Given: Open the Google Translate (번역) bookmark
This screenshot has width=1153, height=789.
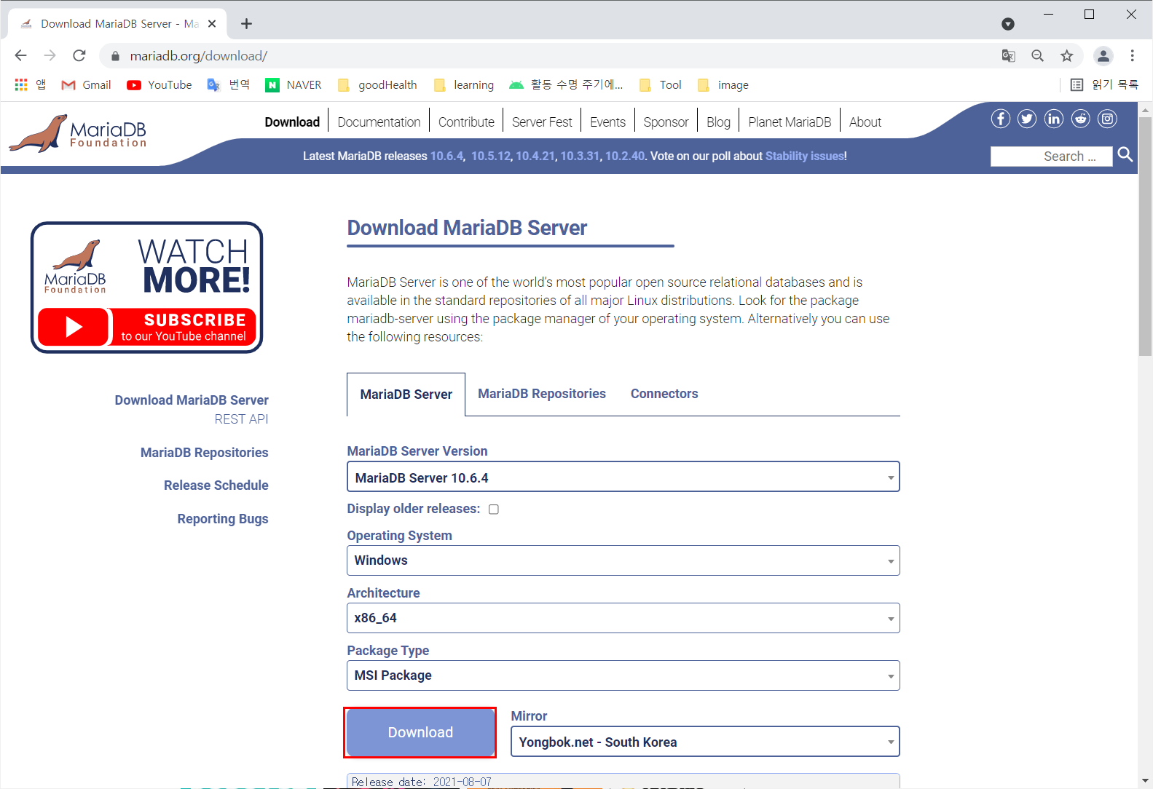Looking at the screenshot, I should coord(229,85).
